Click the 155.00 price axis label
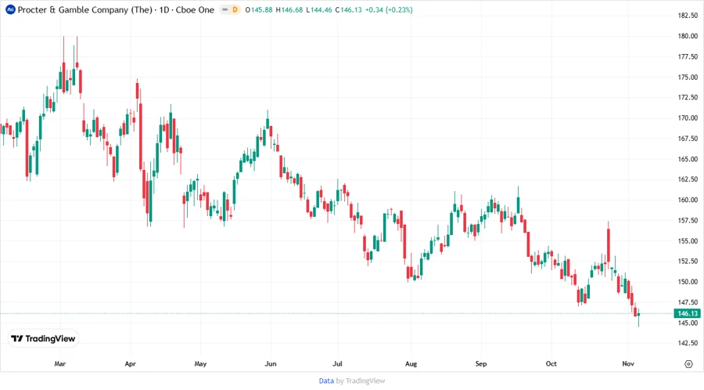The width and height of the screenshot is (704, 390). pos(688,241)
